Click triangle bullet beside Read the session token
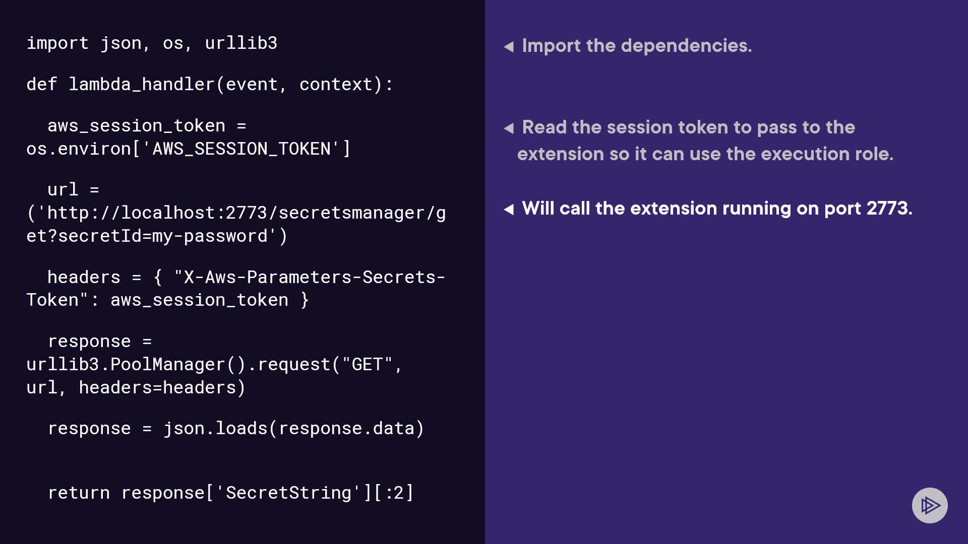This screenshot has height=544, width=968. (x=509, y=128)
